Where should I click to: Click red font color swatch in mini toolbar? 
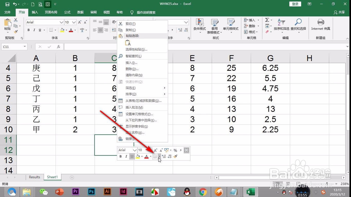tap(146, 157)
